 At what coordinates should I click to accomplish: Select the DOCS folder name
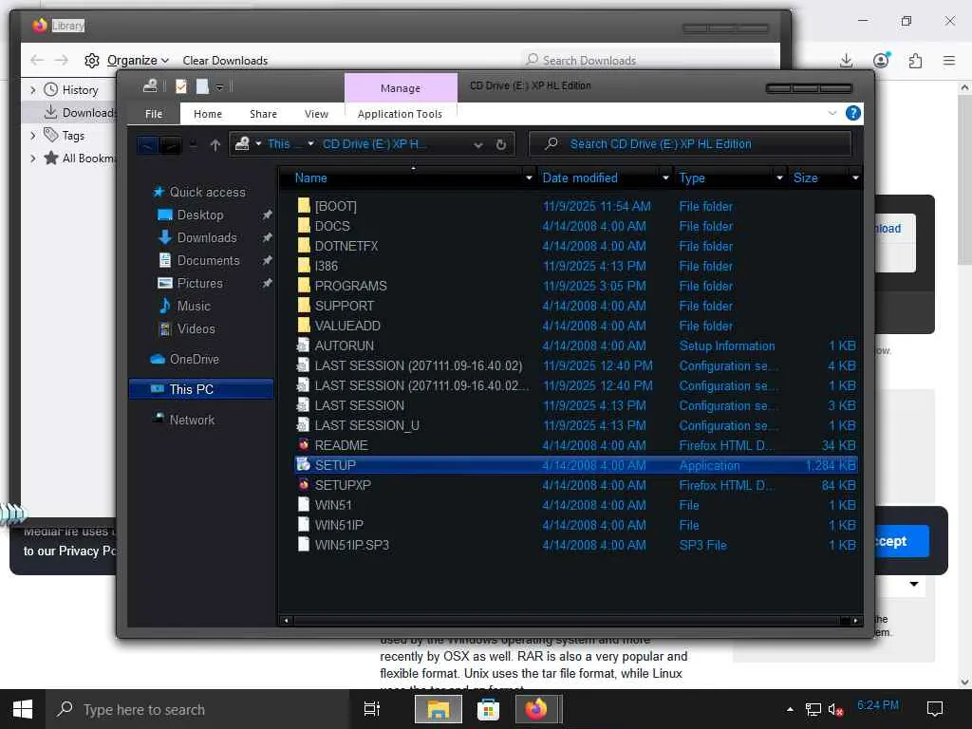332,226
